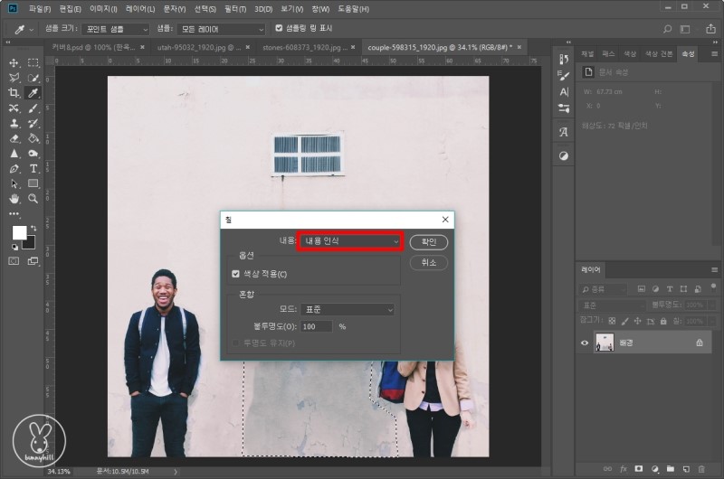Select the Paint Bucket tool

(33, 138)
